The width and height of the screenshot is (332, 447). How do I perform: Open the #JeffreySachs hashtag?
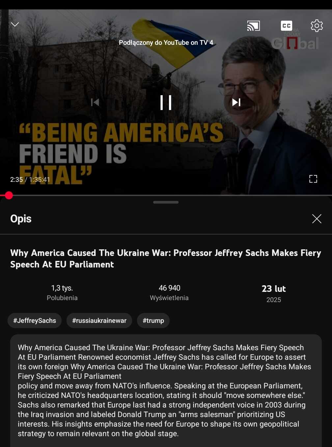click(35, 321)
